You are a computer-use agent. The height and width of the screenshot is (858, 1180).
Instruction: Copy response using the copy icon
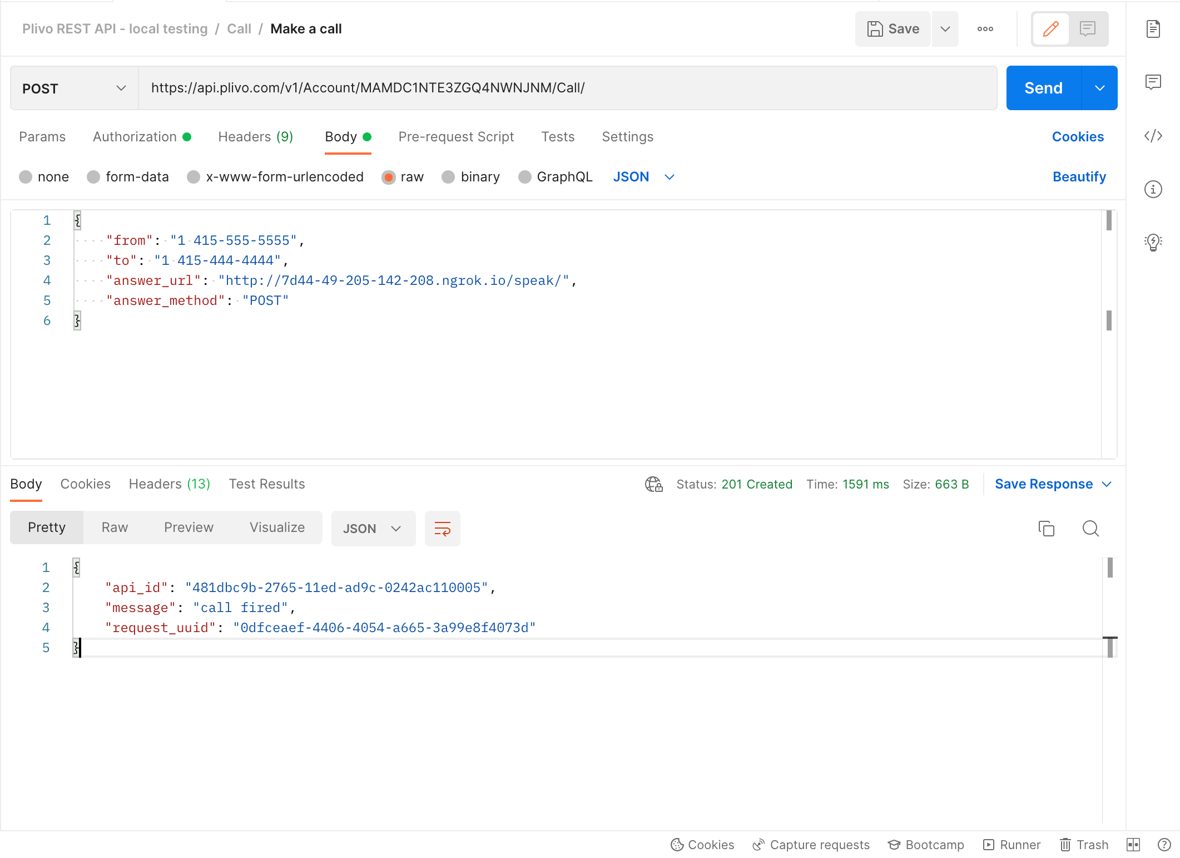point(1046,528)
